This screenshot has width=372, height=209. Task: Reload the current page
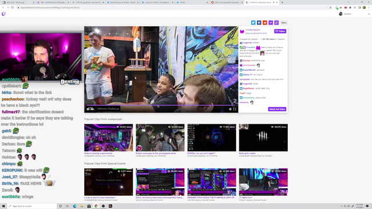(x=12, y=8)
